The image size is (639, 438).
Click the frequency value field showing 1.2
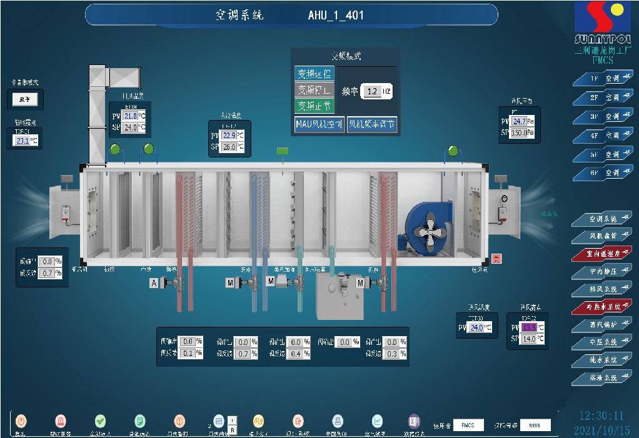pyautogui.click(x=373, y=92)
